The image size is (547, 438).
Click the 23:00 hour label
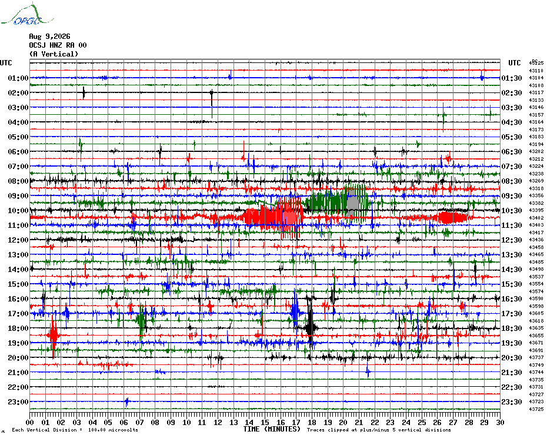(x=18, y=401)
